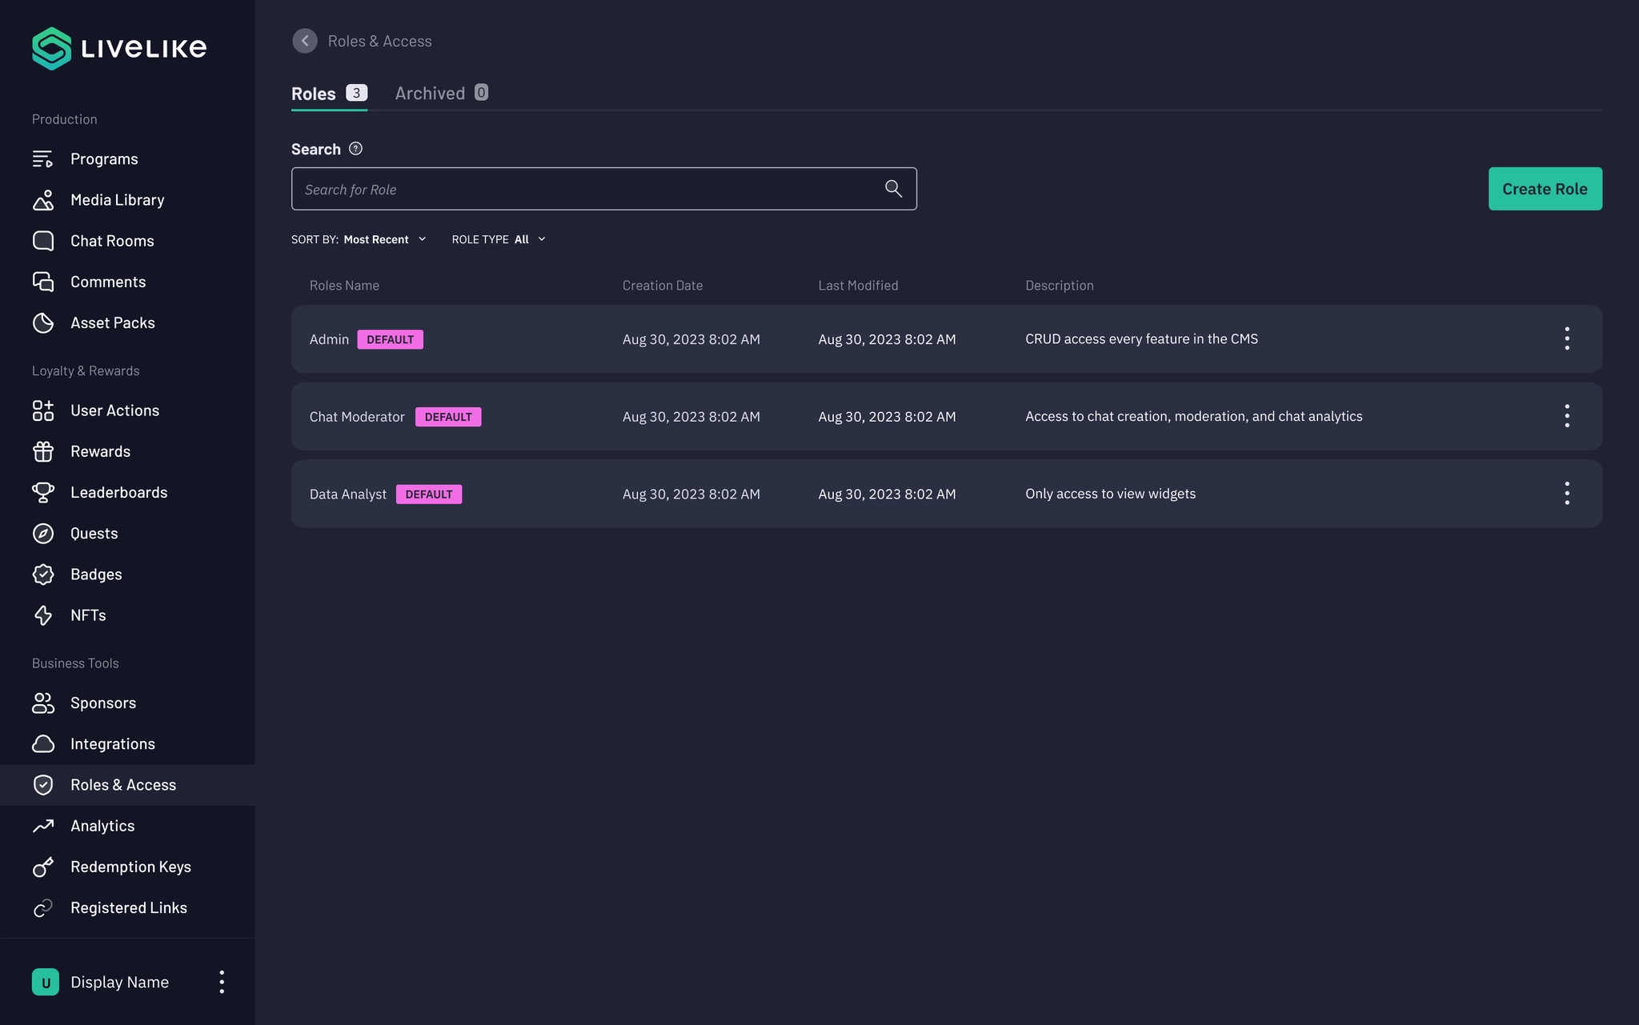This screenshot has height=1025, width=1639.
Task: Open the Quests compass icon
Action: 43,534
